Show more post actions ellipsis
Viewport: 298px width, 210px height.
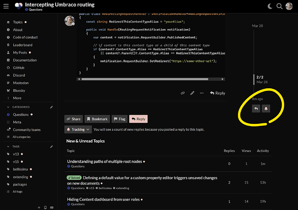click(202, 93)
